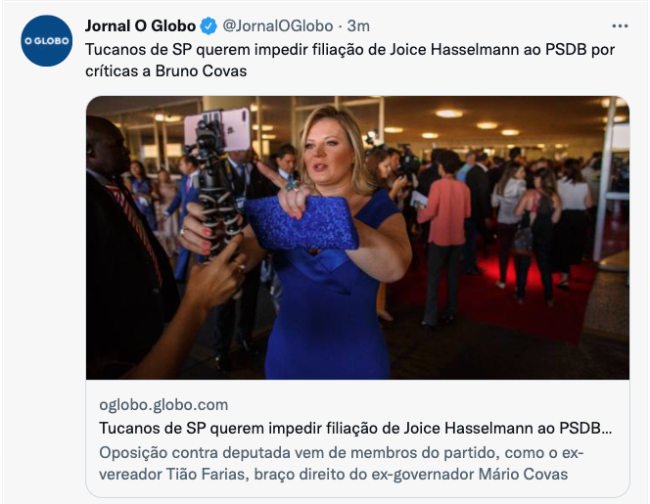Open the O GLOBO profile avatar
This screenshot has height=504, width=650.
click(x=46, y=41)
